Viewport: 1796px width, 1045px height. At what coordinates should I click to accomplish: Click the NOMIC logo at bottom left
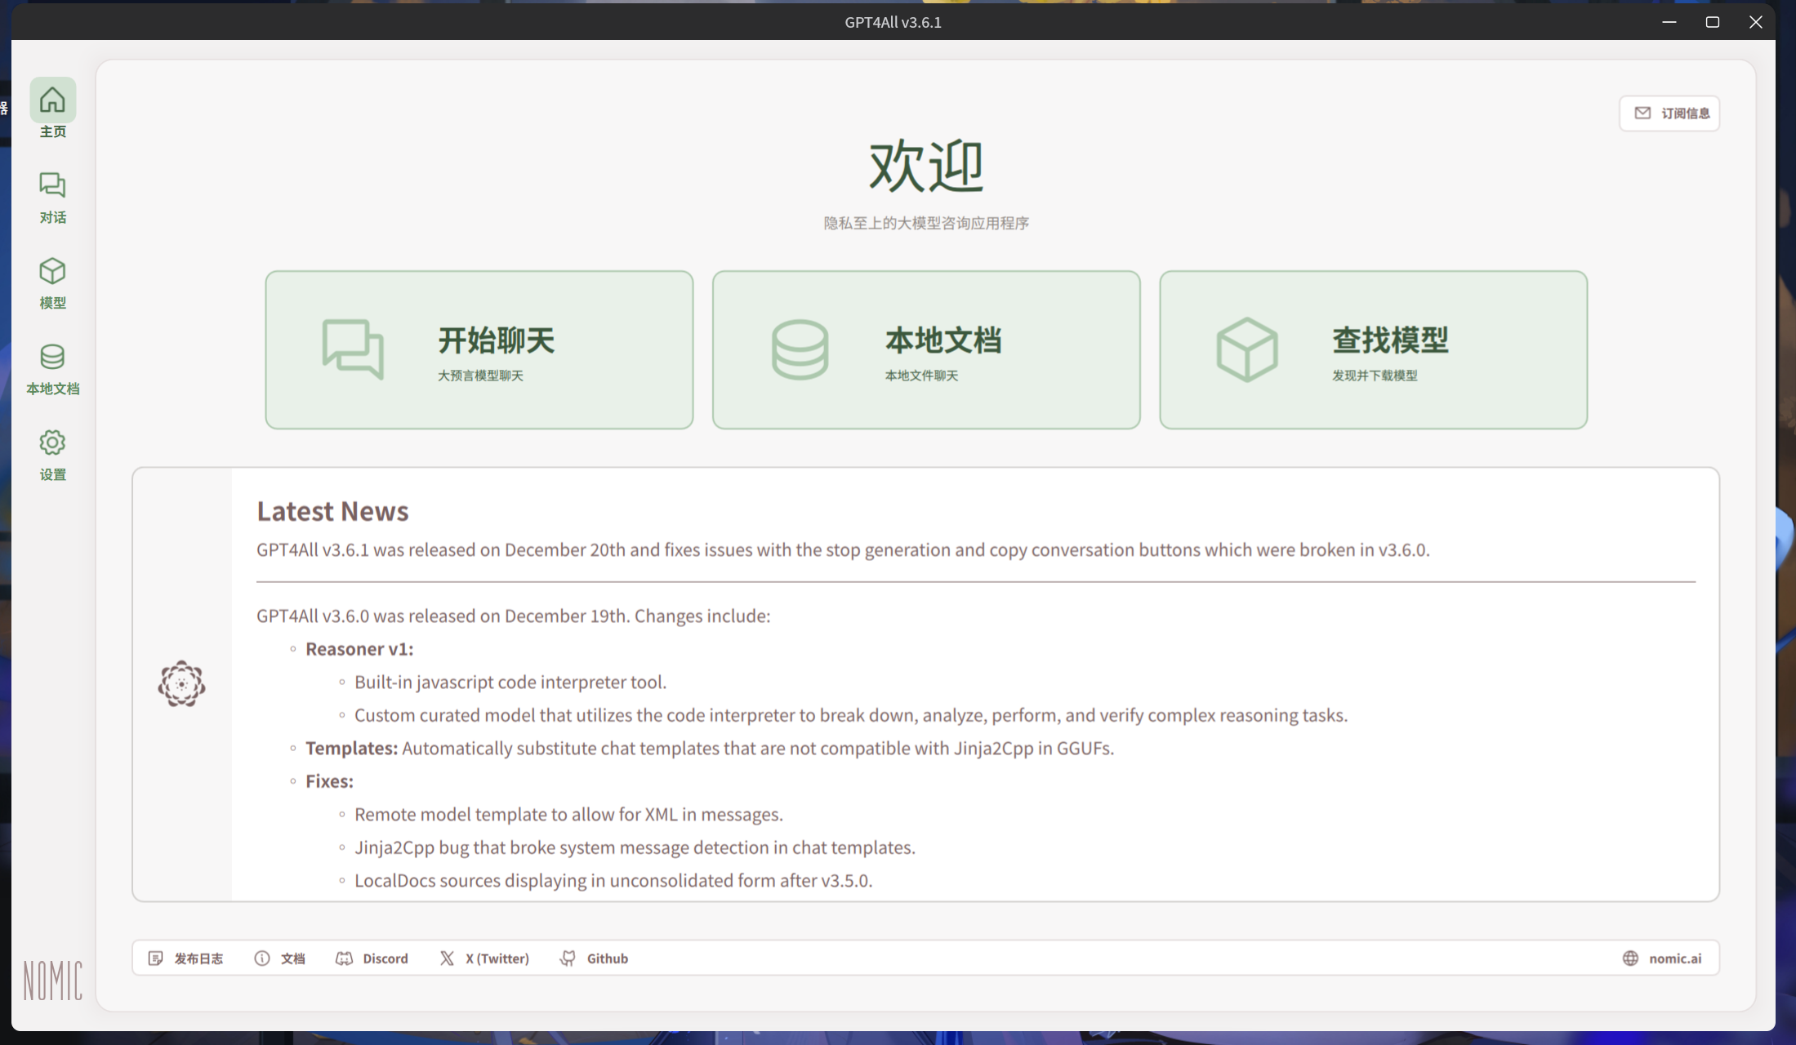coord(52,981)
